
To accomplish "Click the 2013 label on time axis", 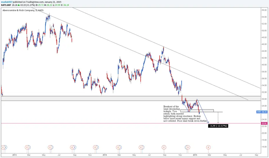I will pyautogui.click(x=14, y=155).
